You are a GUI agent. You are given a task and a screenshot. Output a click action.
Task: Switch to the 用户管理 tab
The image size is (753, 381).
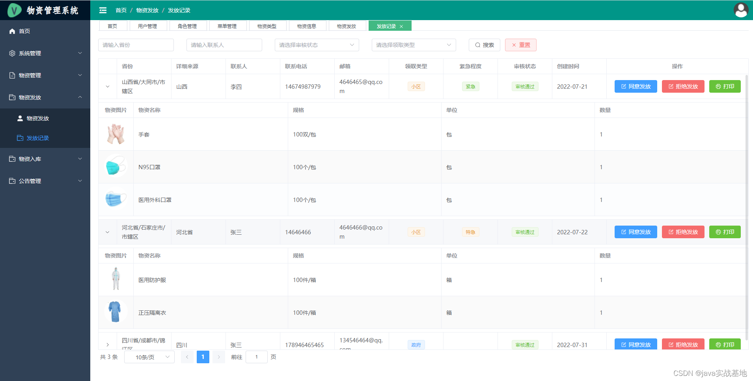(x=148, y=26)
